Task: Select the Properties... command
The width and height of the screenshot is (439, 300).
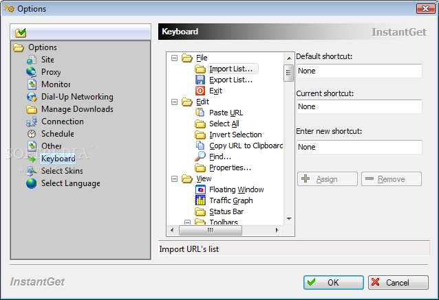Action: pos(230,168)
